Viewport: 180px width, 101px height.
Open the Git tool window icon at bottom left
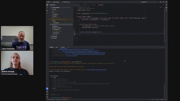(x=47, y=97)
